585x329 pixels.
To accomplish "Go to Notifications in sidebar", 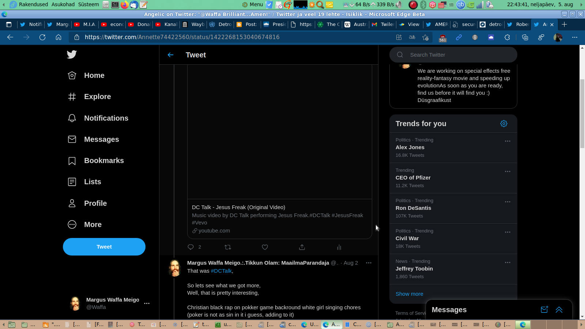I will (98, 118).
